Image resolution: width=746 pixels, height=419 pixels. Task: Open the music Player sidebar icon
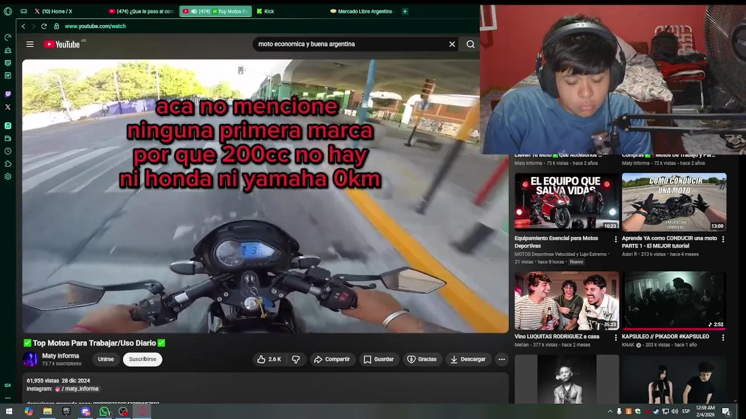point(8,126)
